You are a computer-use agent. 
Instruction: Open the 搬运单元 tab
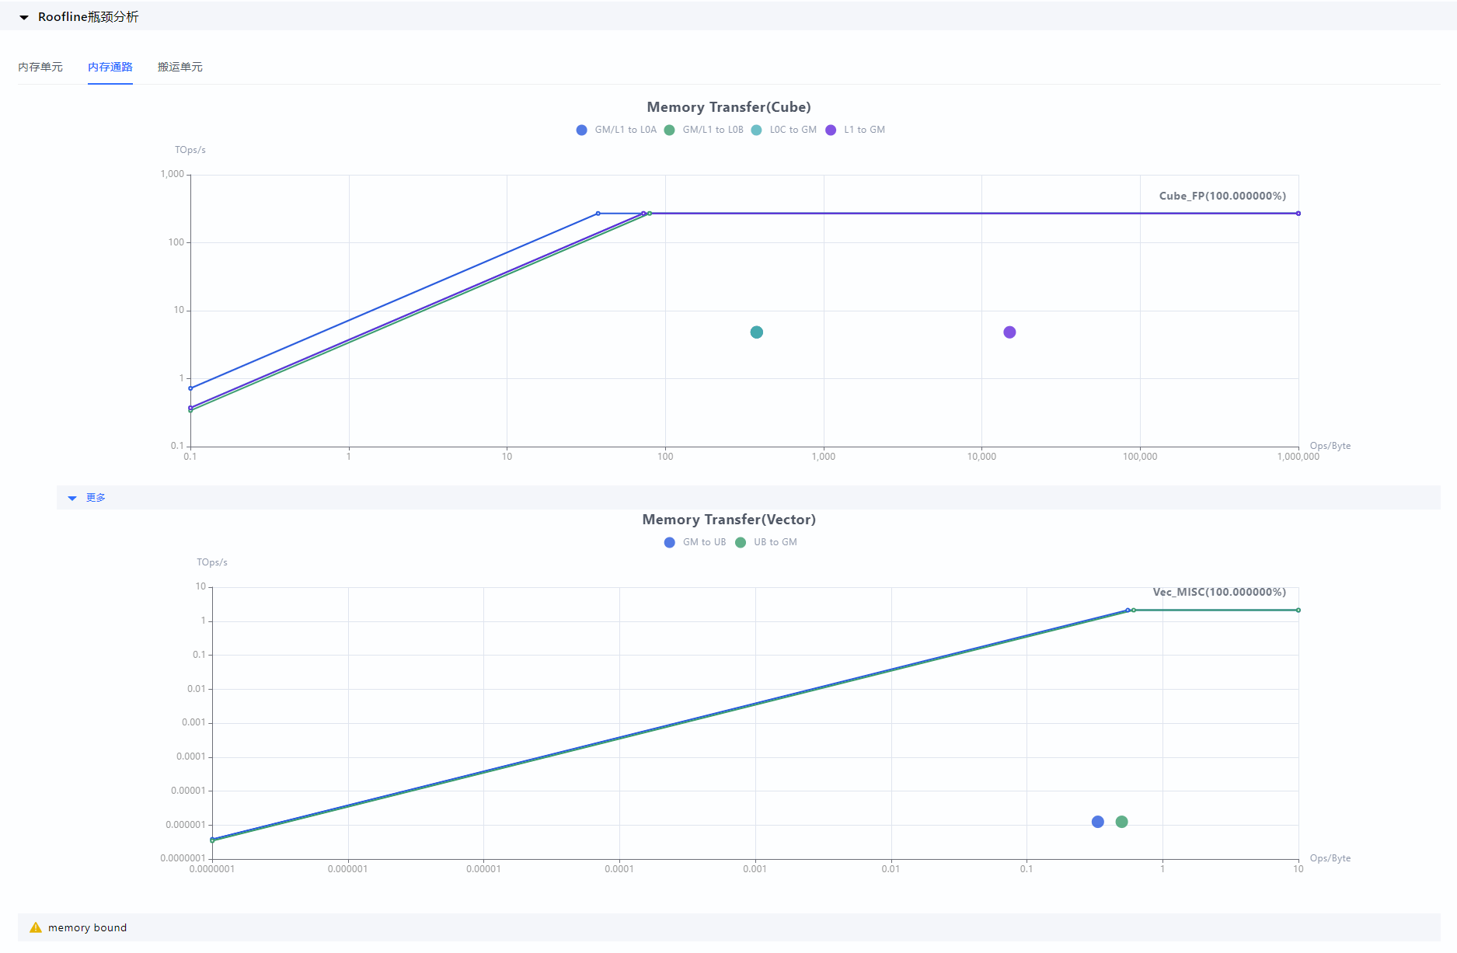180,67
